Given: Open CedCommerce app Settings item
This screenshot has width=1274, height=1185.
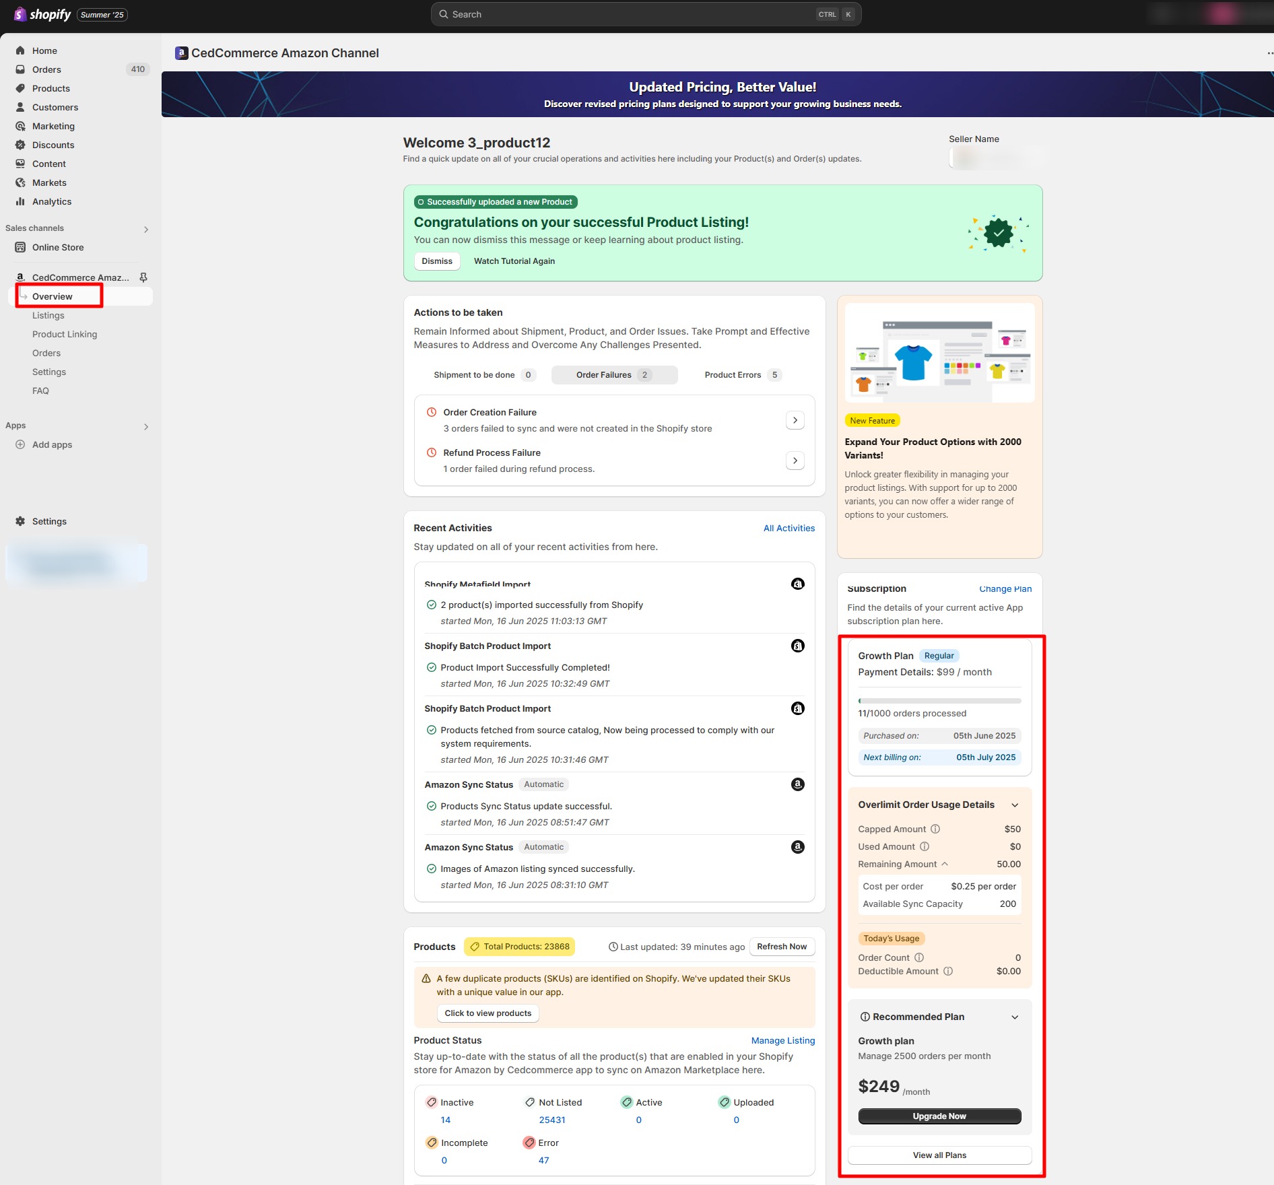Looking at the screenshot, I should point(49,372).
